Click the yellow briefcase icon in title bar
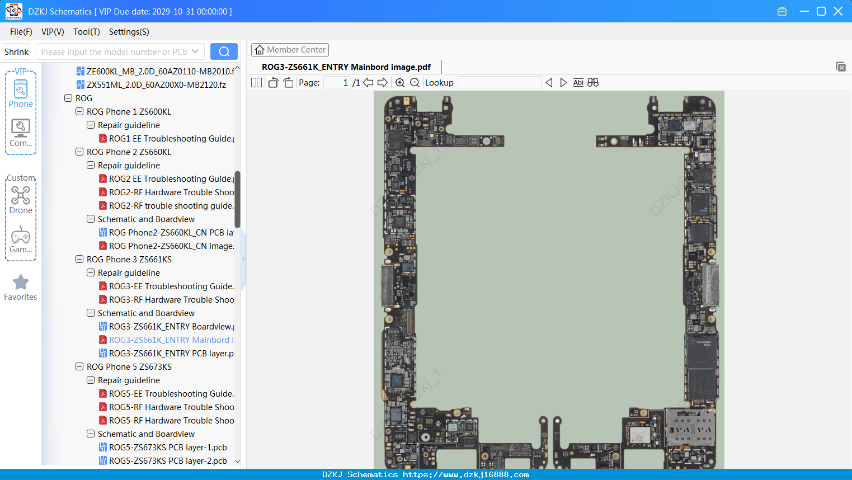Screen dimensions: 852x480 tap(782, 11)
